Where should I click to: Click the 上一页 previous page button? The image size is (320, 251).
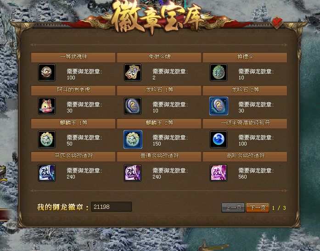233,207
